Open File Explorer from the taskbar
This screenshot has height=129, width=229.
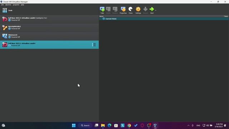click(x=103, y=125)
